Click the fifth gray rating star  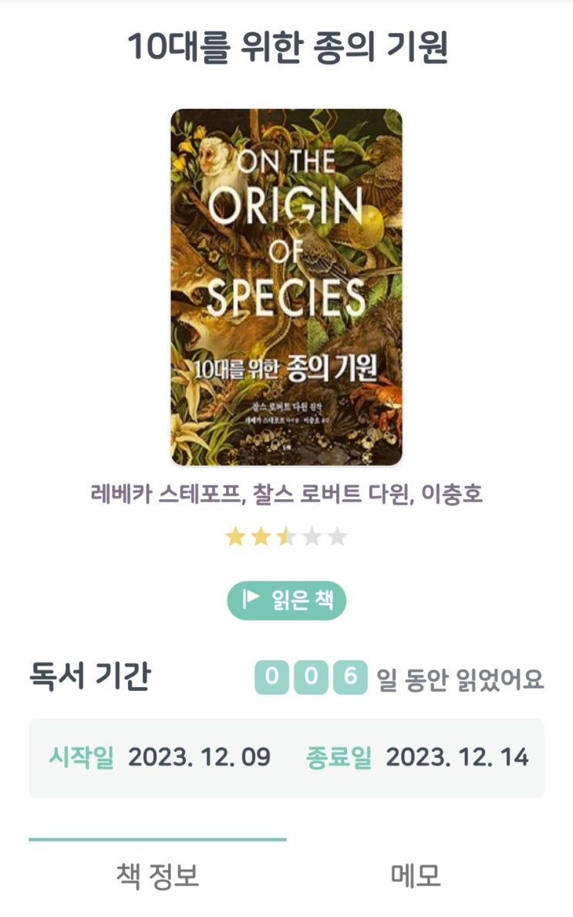337,537
